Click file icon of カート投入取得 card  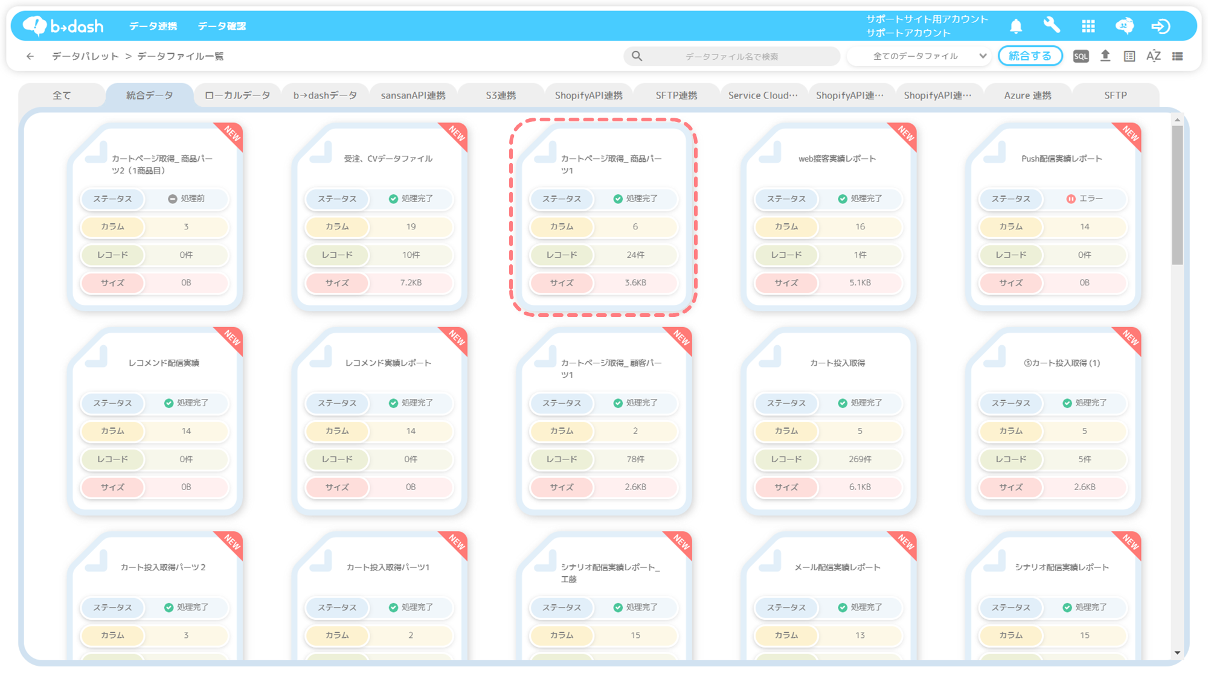pos(770,357)
